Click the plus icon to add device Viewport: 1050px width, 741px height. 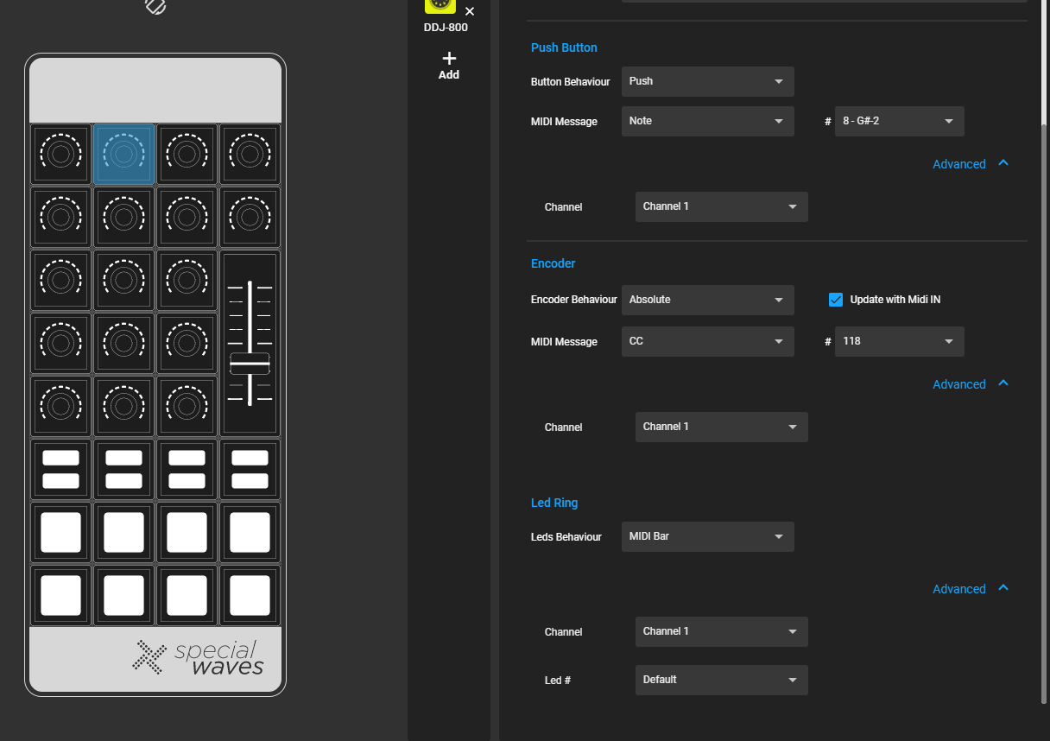(449, 59)
